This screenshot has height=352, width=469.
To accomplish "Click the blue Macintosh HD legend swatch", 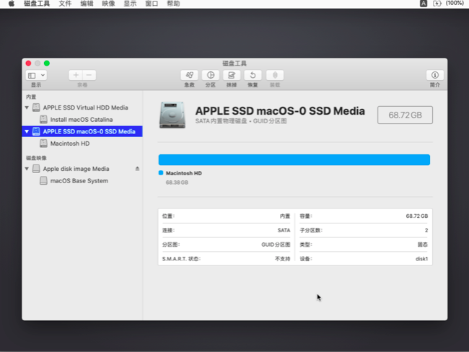I will 161,173.
